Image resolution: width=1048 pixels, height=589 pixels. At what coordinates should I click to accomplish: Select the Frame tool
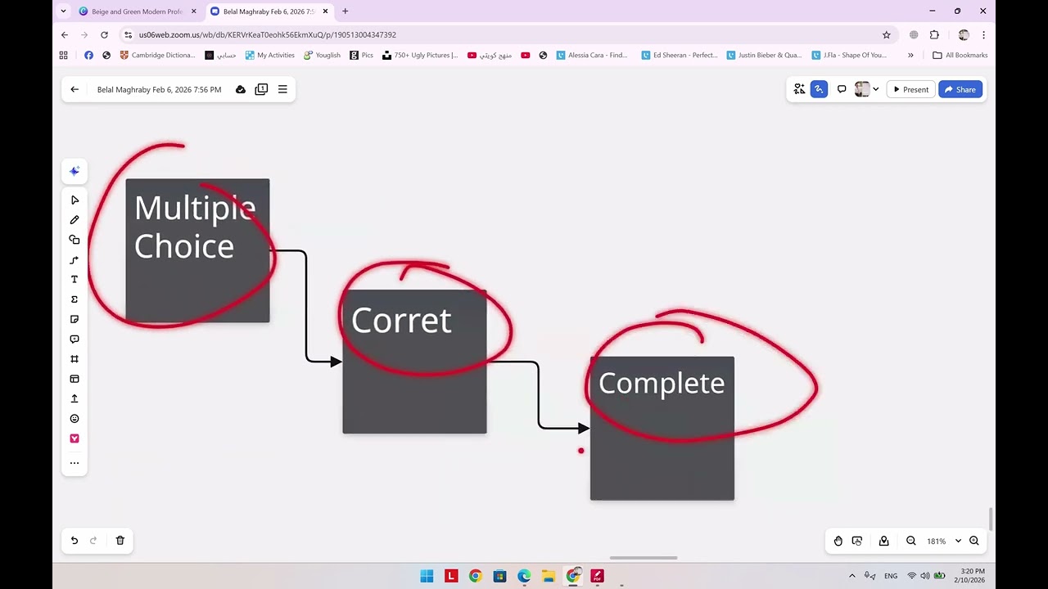click(x=75, y=359)
